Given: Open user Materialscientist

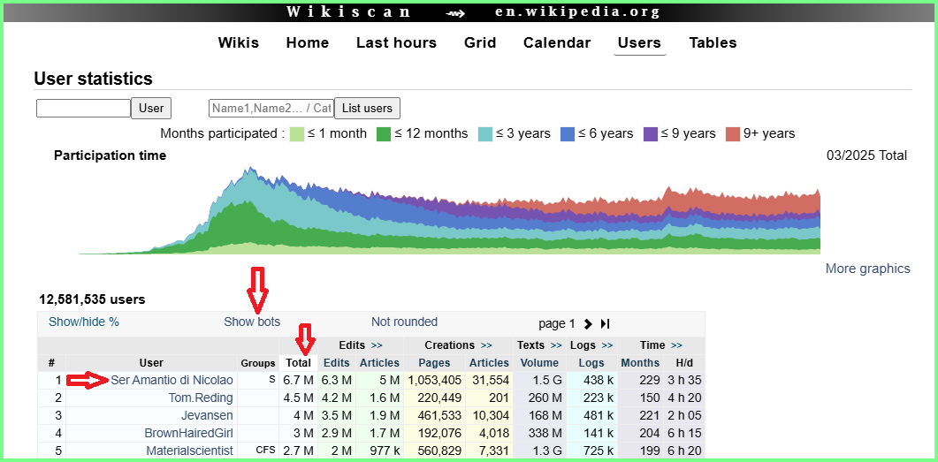Looking at the screenshot, I should 190,450.
